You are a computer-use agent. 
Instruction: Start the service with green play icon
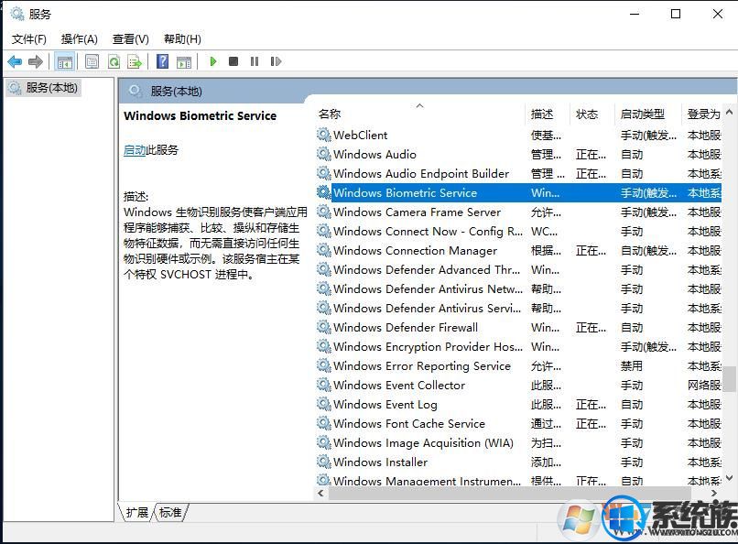click(212, 61)
